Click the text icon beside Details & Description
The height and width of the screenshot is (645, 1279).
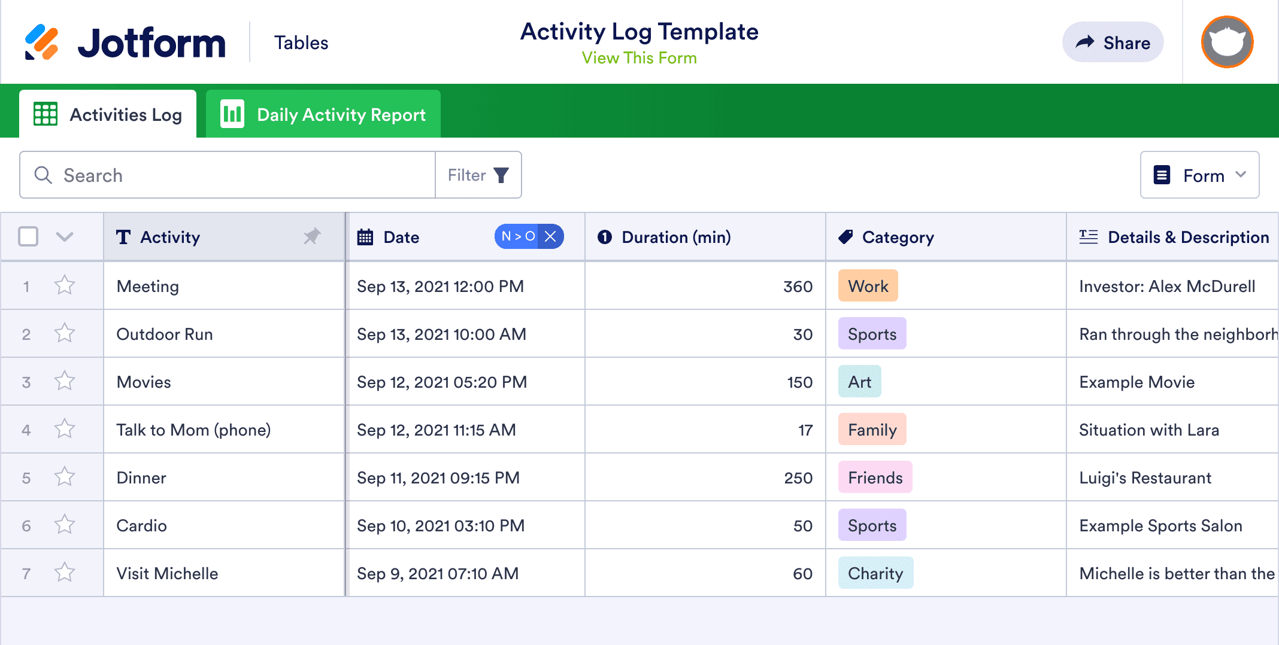[1087, 236]
